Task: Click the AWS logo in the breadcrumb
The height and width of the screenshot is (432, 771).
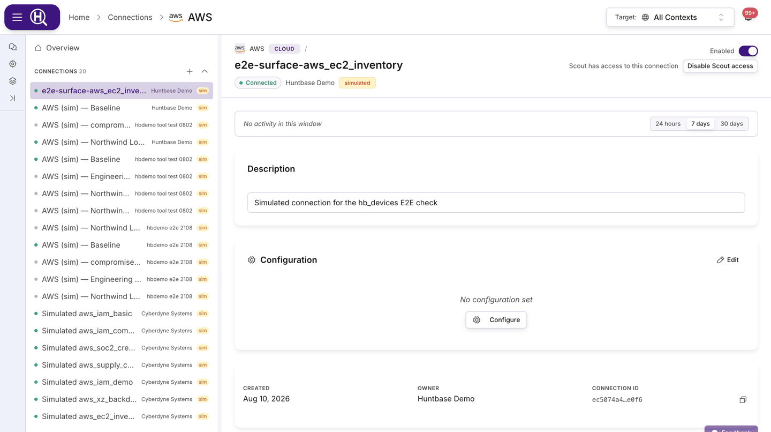Action: point(176,17)
